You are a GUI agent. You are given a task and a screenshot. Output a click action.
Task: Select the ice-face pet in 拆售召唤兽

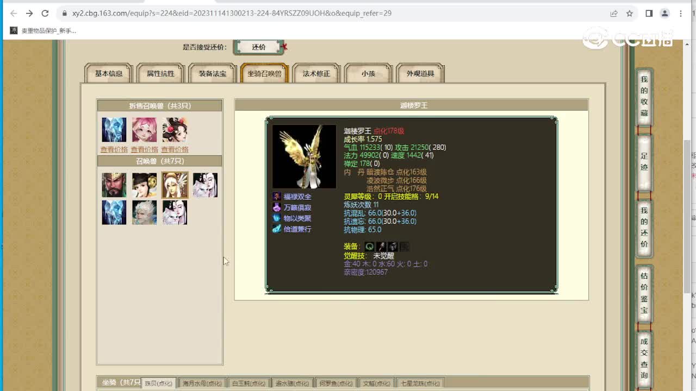(x=114, y=130)
